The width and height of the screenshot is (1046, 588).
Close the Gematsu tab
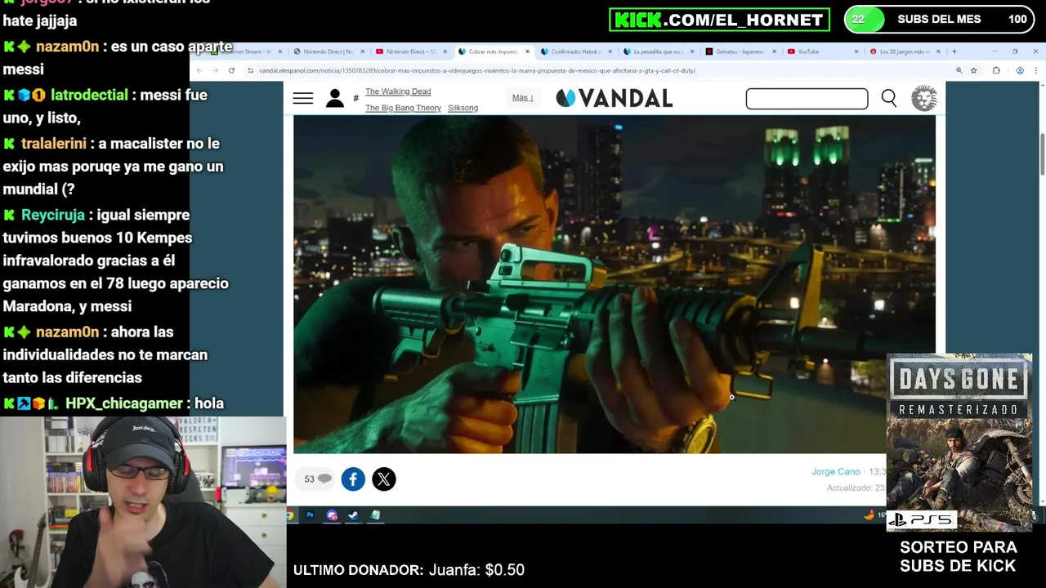(774, 51)
